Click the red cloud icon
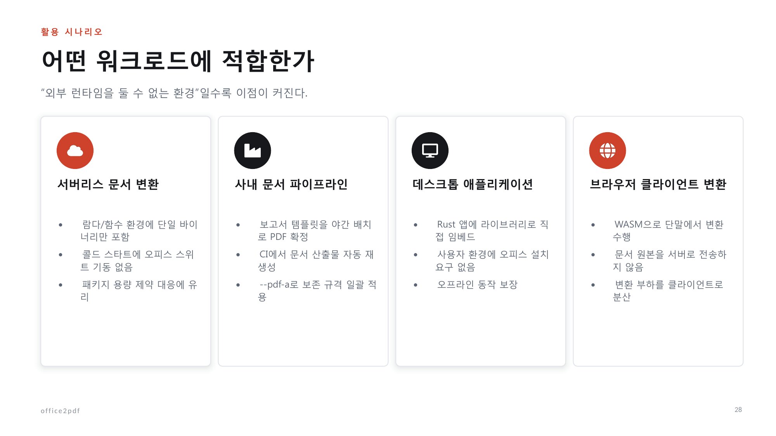776x436 pixels. [75, 150]
